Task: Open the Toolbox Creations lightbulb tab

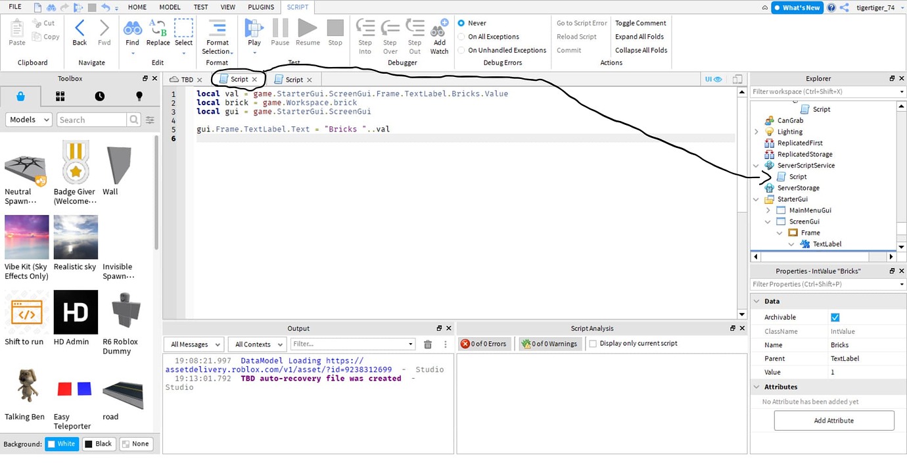Action: pyautogui.click(x=139, y=96)
